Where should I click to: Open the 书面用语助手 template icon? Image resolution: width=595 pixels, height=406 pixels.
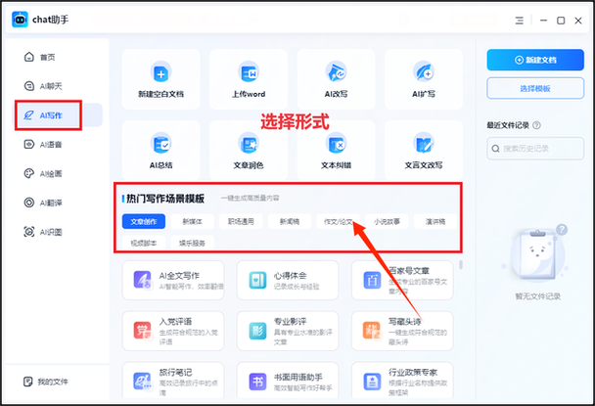[257, 382]
